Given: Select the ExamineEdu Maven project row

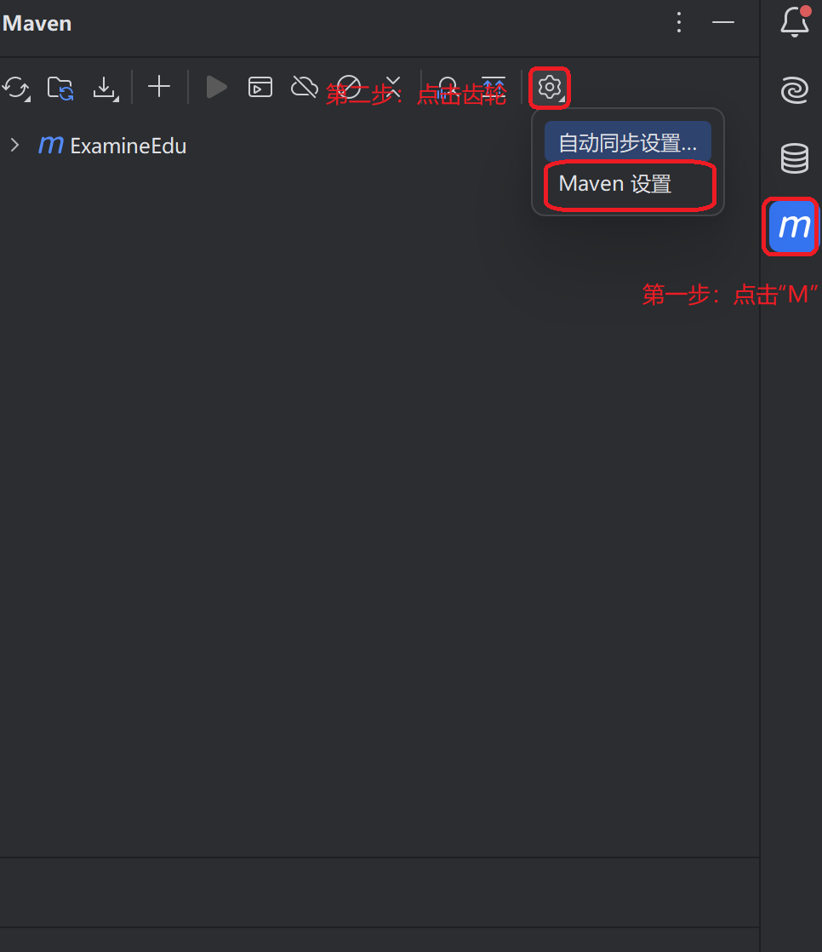Looking at the screenshot, I should [380, 145].
